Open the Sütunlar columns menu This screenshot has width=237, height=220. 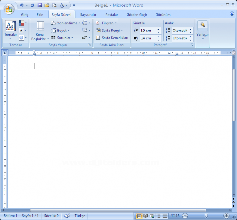[62, 38]
